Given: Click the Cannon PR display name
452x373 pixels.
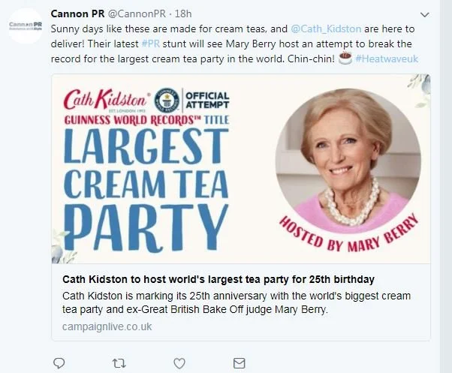Looking at the screenshot, I should point(77,14).
